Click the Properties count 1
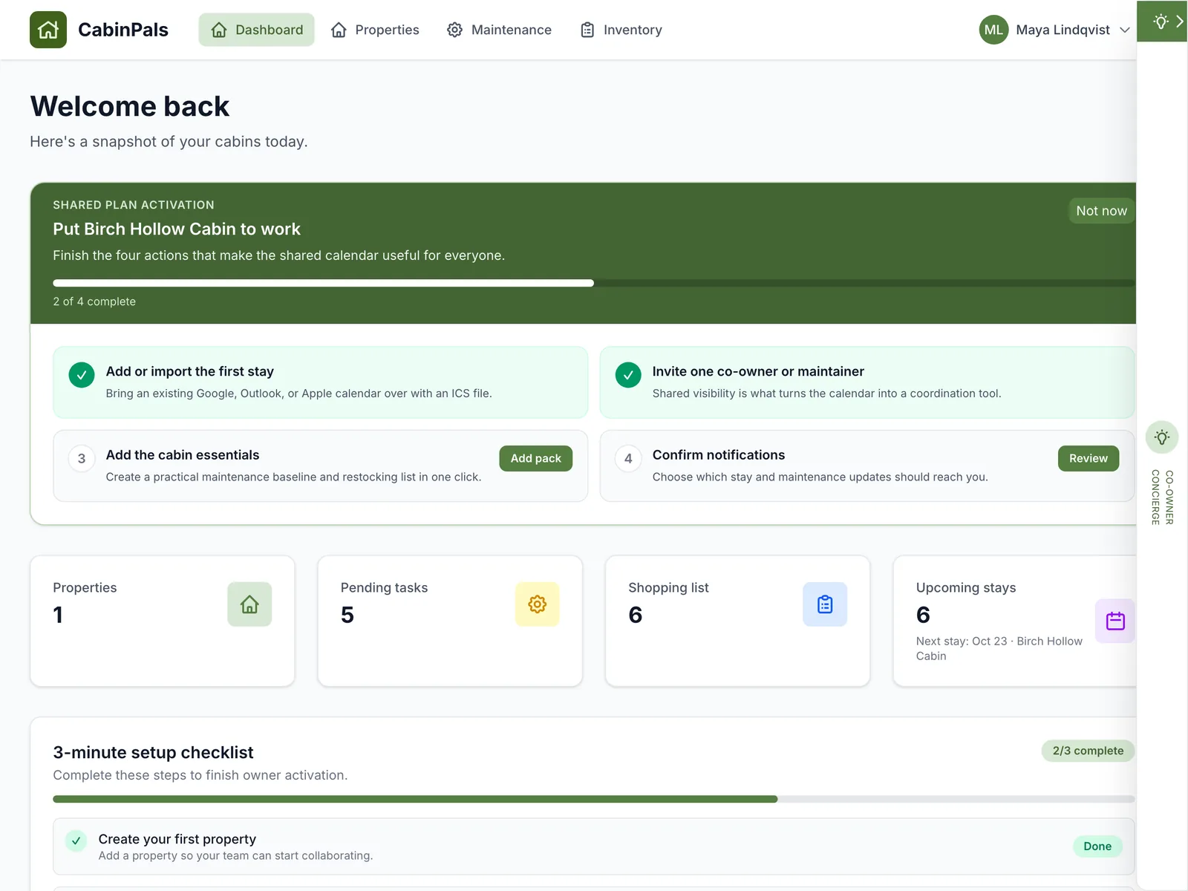Viewport: 1188px width, 891px height. tap(58, 615)
